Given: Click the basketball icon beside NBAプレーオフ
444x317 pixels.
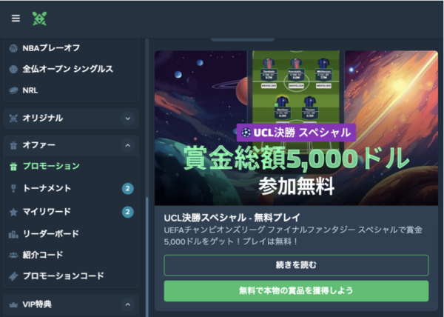Looking at the screenshot, I should click(x=13, y=48).
